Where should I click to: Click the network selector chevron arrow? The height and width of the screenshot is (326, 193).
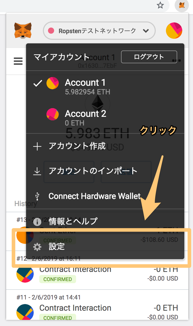pos(146,31)
